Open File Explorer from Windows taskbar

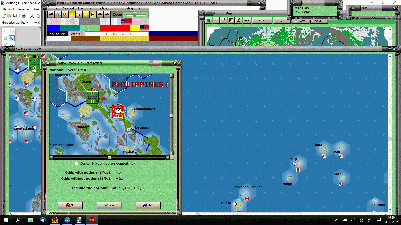tap(31, 220)
